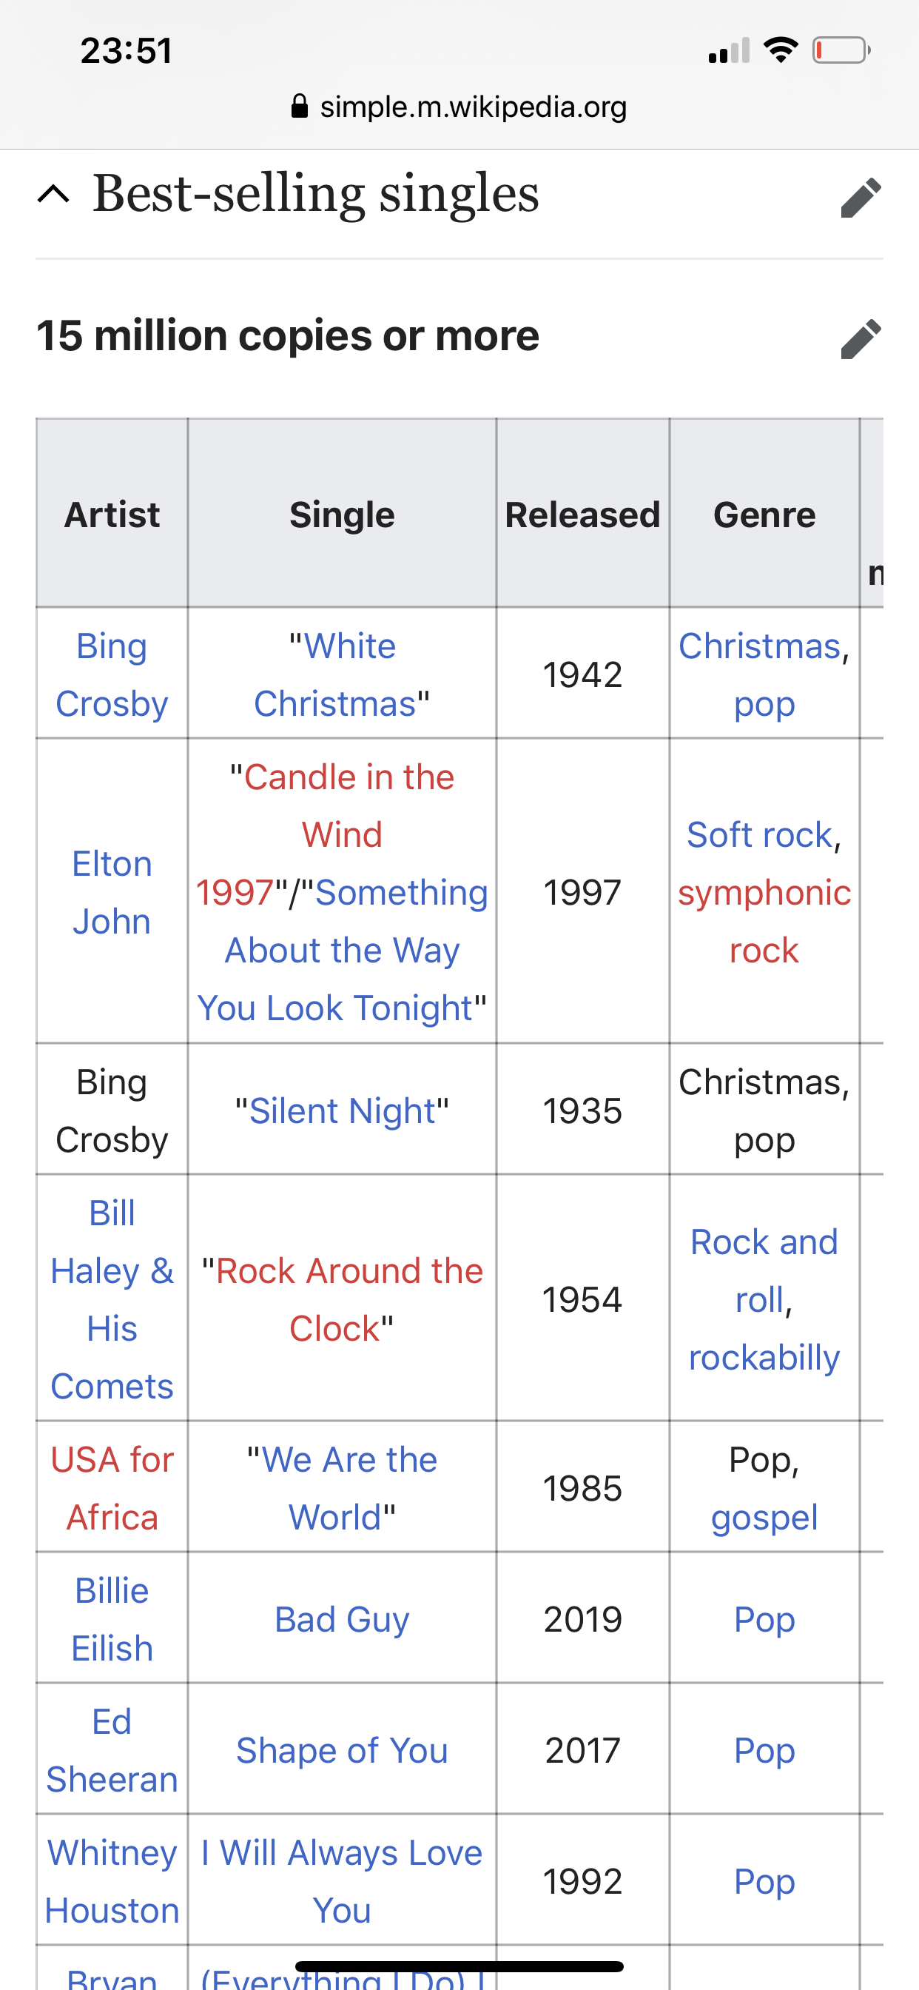Open the Elton John link
The image size is (919, 1990).
112,892
